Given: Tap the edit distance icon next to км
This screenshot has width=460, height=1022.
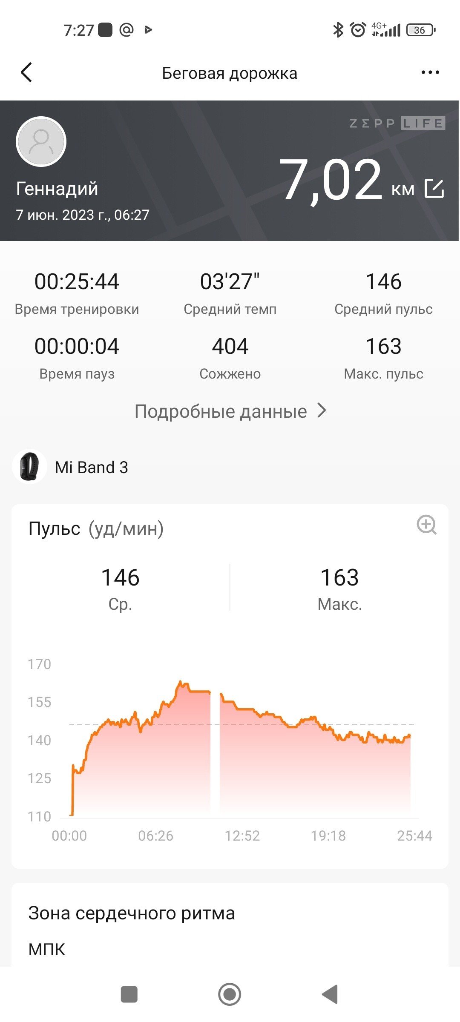Looking at the screenshot, I should (434, 189).
